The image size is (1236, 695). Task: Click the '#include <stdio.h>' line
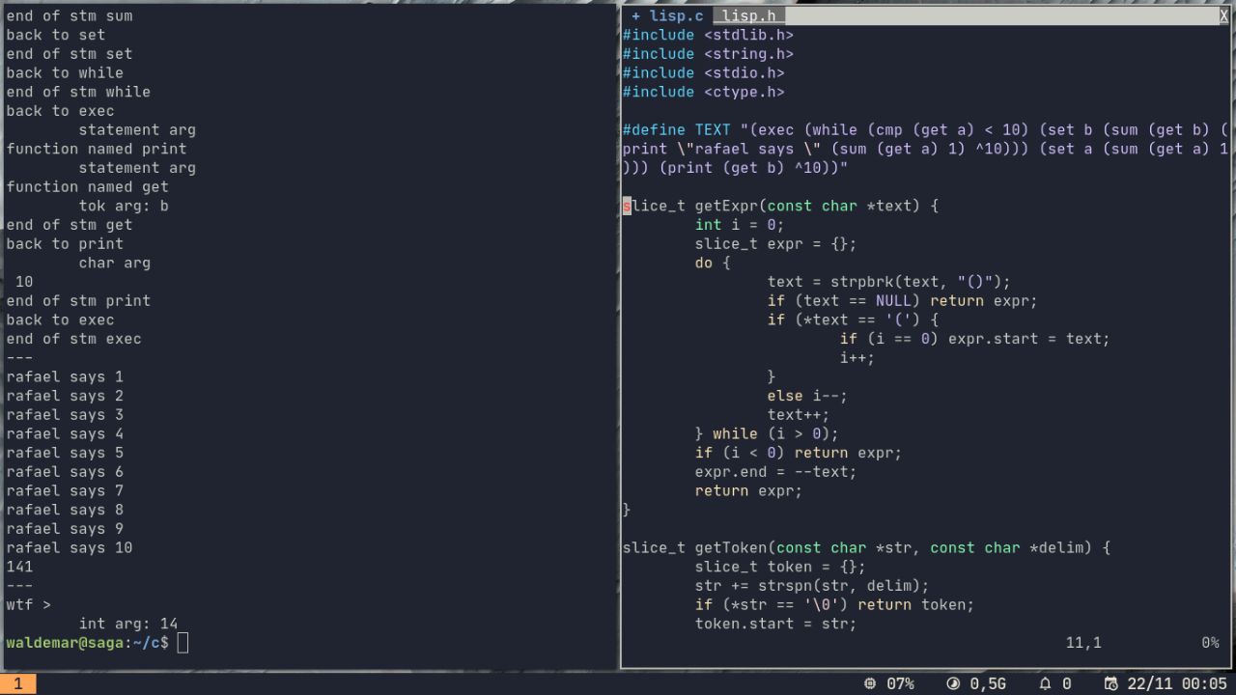pos(703,73)
